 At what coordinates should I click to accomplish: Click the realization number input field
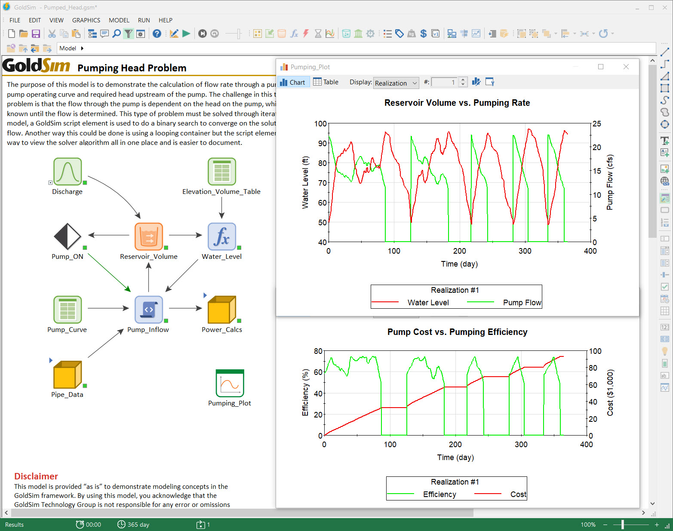445,82
